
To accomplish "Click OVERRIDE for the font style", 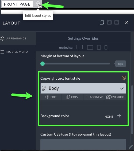I will [115, 97].
